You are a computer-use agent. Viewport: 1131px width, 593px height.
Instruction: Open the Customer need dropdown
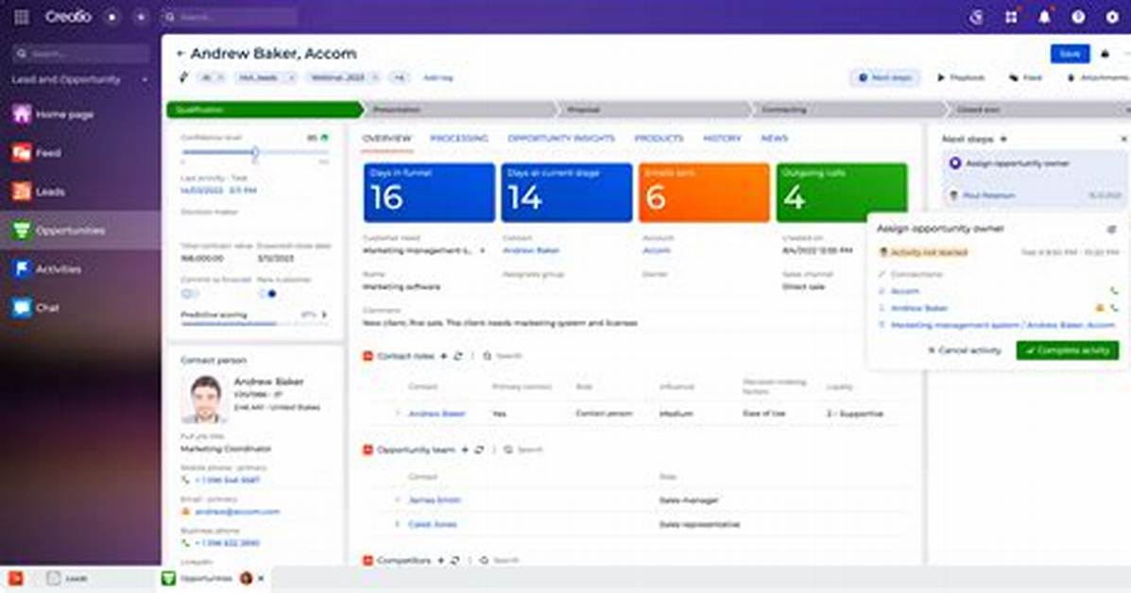[x=483, y=251]
